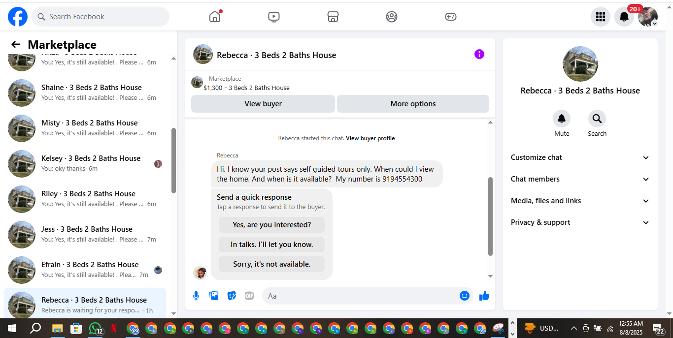The image size is (673, 338).
Task: Open the emoji picker in message box
Action: 464,296
